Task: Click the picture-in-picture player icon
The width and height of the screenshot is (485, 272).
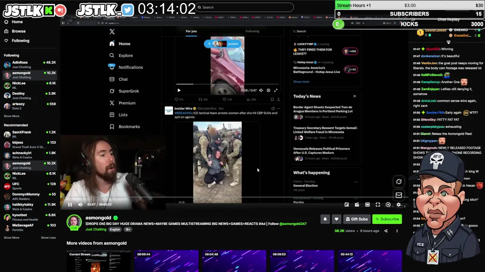Action: [x=346, y=205]
